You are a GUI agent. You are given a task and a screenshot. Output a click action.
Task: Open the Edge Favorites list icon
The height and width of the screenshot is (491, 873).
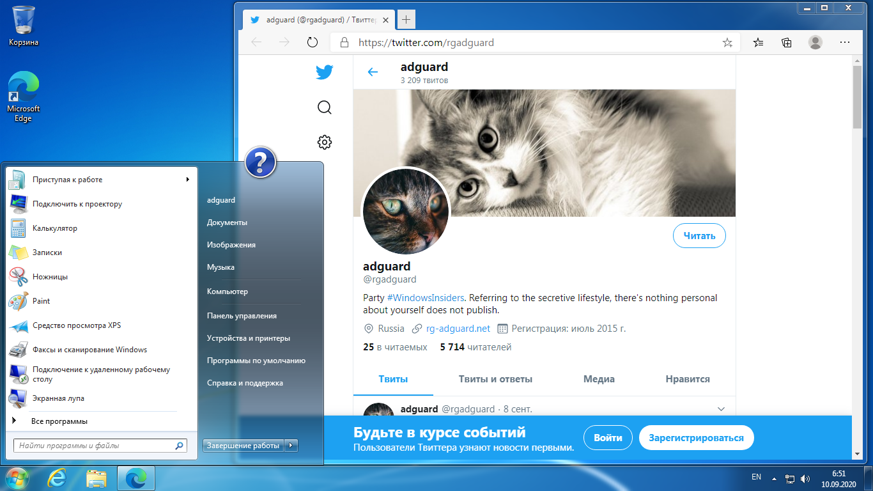click(758, 43)
